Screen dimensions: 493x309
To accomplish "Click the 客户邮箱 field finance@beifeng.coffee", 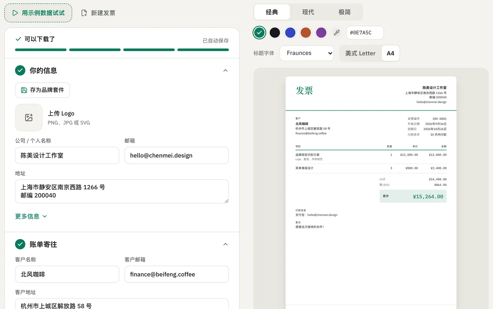I will 177,274.
